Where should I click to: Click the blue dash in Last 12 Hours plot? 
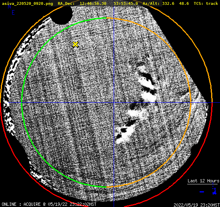(x=202, y=192)
